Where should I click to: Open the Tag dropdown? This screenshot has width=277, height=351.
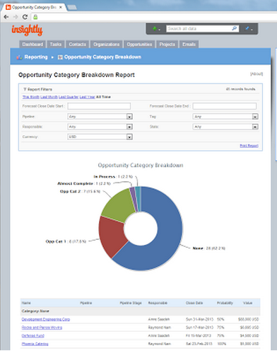(225, 117)
